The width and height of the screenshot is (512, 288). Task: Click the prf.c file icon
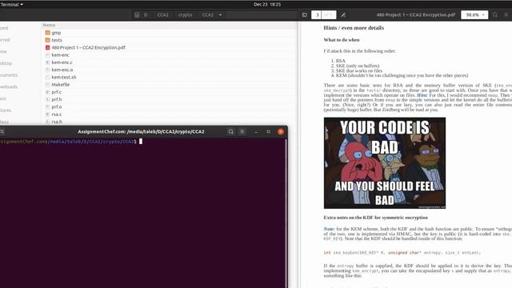(48, 92)
